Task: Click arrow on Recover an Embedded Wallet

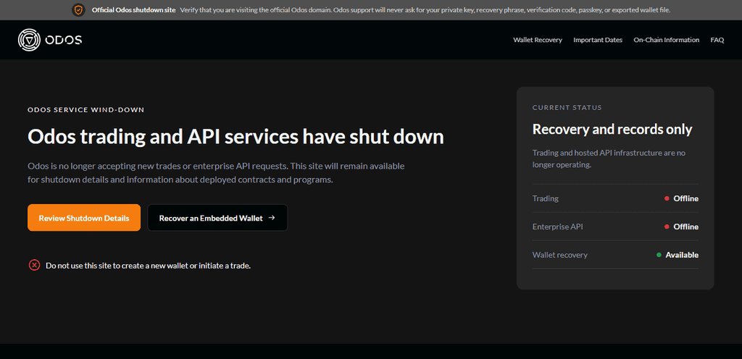Action: 272,218
